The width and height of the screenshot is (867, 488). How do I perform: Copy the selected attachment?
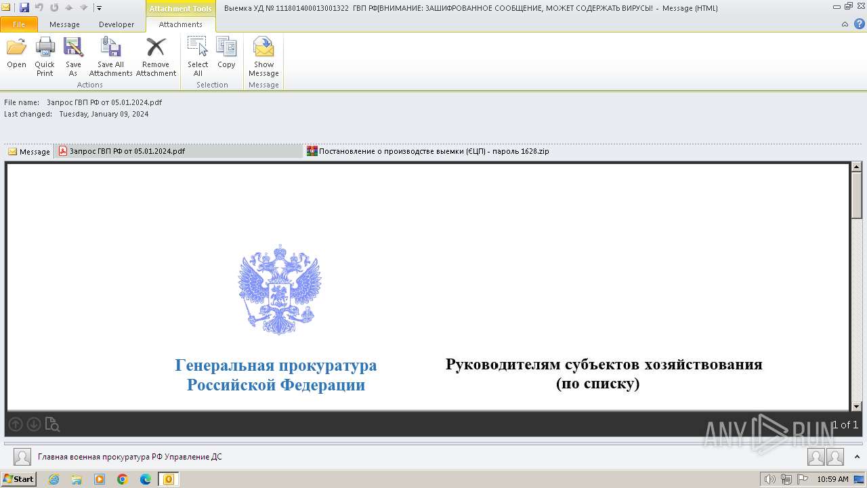pos(226,54)
